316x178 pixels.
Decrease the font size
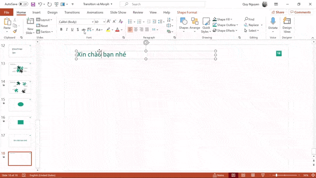114,22
